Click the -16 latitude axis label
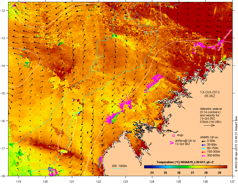 pyautogui.click(x=3, y=121)
